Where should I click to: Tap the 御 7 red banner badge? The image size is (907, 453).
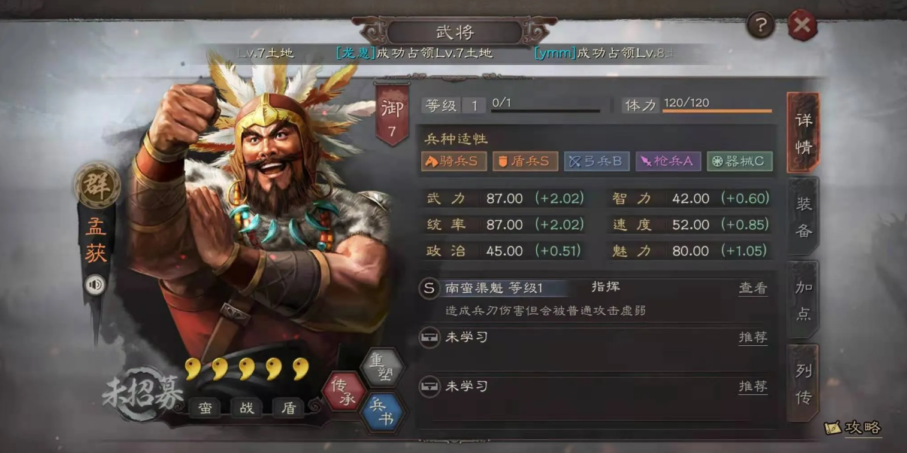(392, 114)
